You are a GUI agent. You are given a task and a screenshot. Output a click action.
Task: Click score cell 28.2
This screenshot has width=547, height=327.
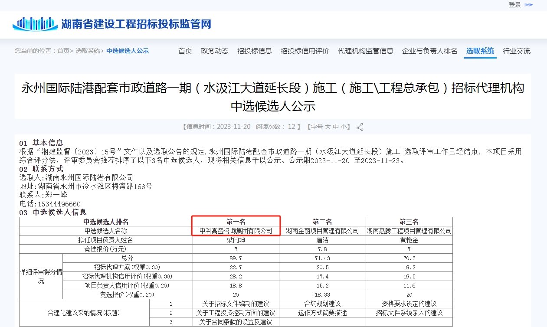pos(236,276)
